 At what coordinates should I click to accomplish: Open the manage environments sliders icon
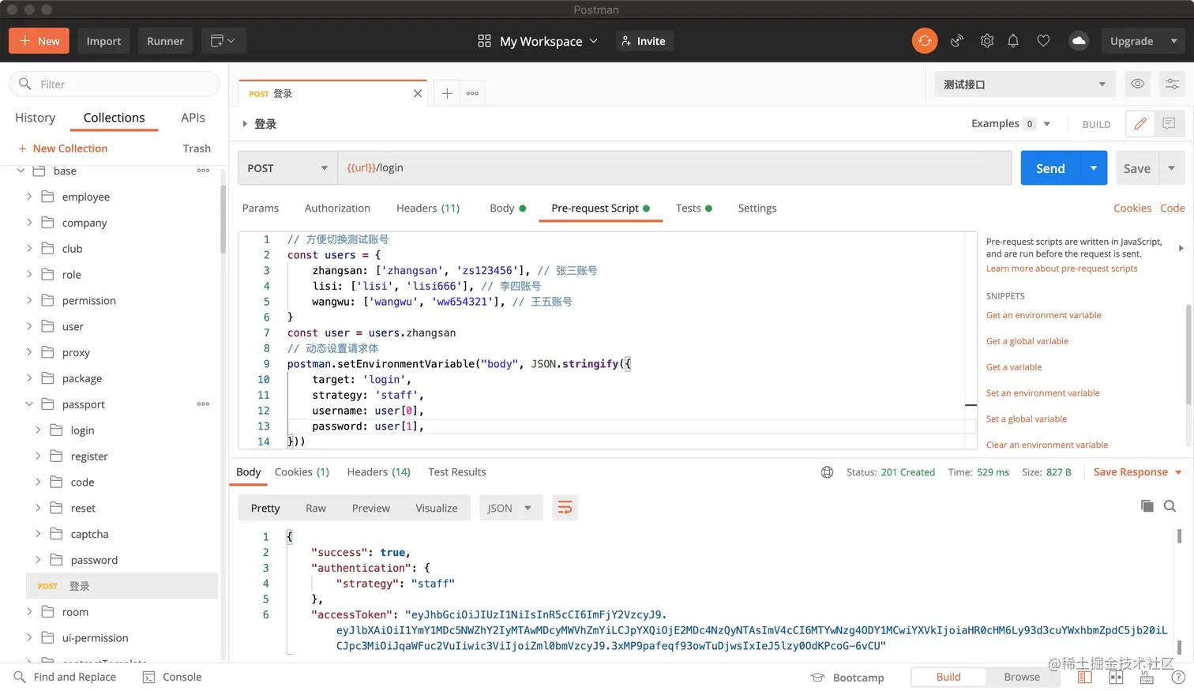point(1172,84)
